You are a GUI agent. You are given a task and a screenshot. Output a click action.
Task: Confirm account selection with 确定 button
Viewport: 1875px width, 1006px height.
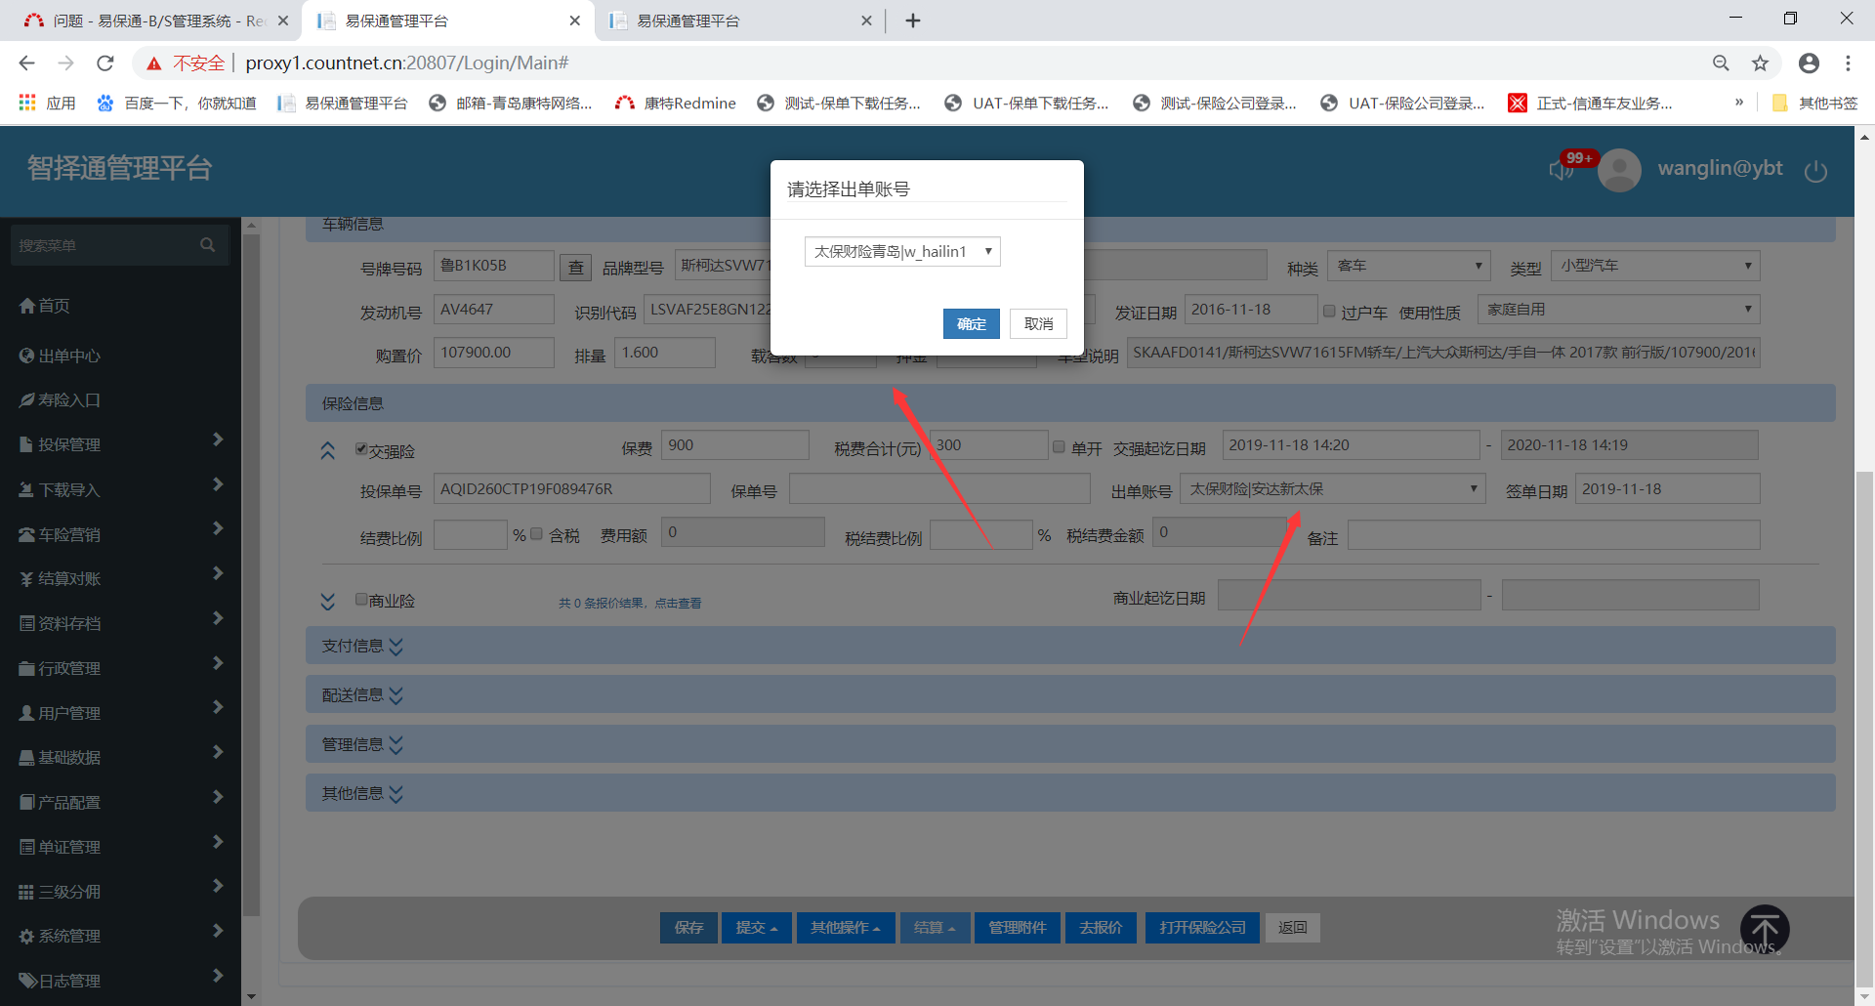(971, 324)
